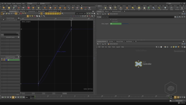
Task: Select the PolyExpand2D star tool
Action: point(38,8)
